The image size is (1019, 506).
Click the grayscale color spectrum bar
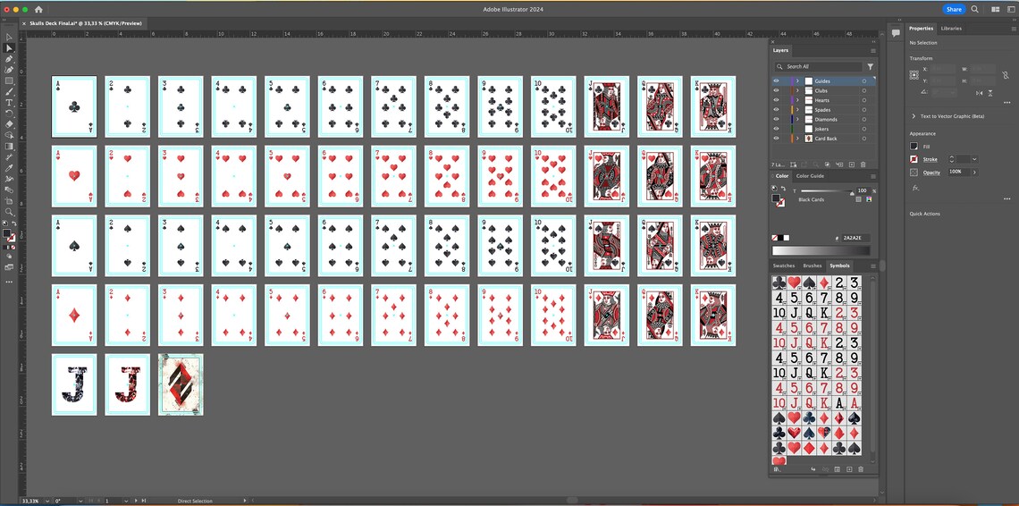pos(821,251)
